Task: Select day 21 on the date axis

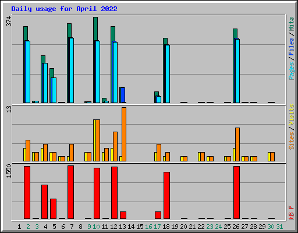Action: [192, 227]
